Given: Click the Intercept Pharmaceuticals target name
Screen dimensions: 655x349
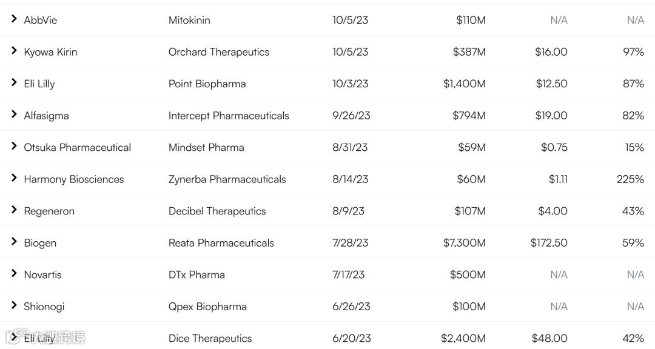Looking at the screenshot, I should click(x=229, y=116).
